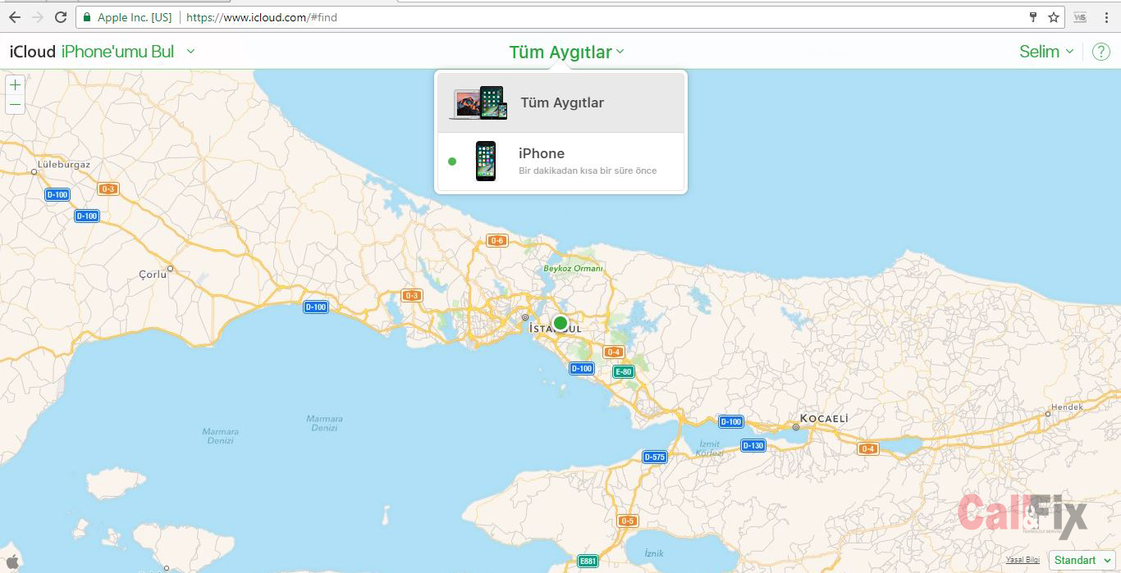Click the İznik label on the map
This screenshot has height=573, width=1121.
pyautogui.click(x=654, y=553)
